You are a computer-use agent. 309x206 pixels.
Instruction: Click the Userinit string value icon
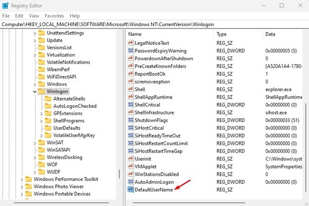pos(130,159)
